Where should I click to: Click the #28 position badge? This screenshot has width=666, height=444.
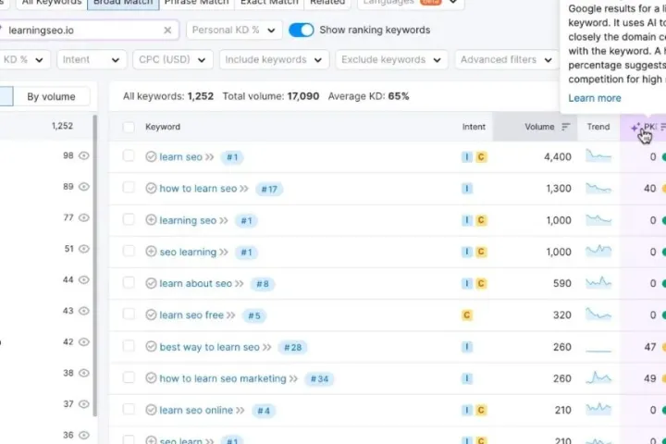point(292,347)
